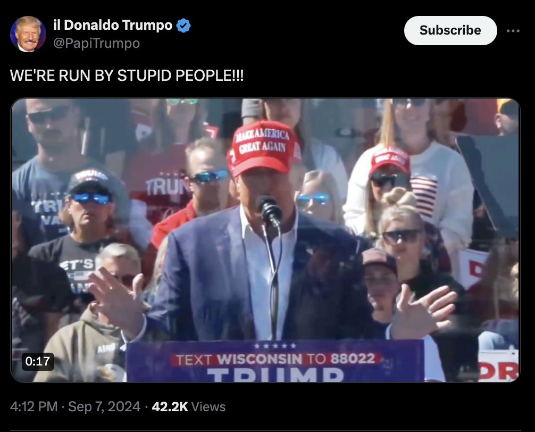Click the Sep 7, 2024 date
The image size is (535, 432).
click(104, 406)
